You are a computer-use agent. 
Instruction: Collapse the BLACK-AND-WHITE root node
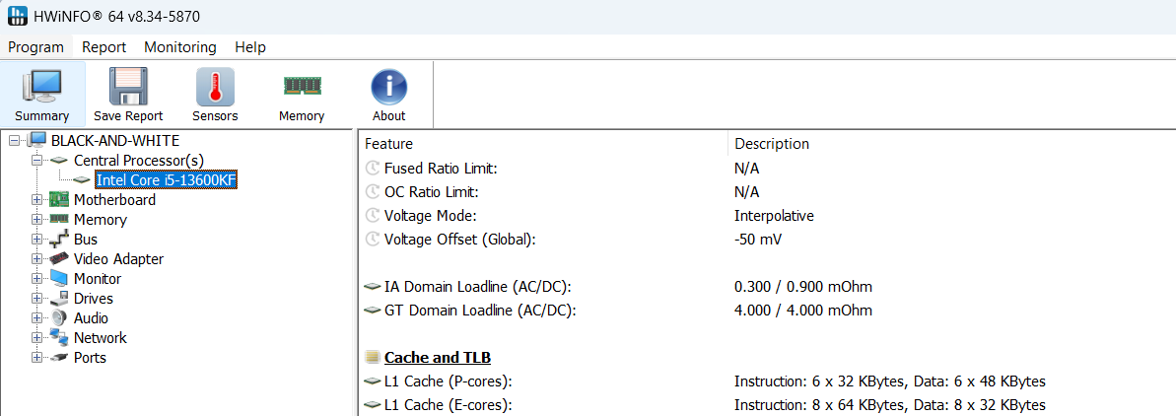click(14, 140)
